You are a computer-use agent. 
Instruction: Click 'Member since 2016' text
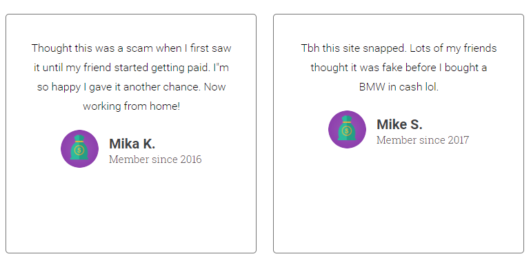coord(155,159)
